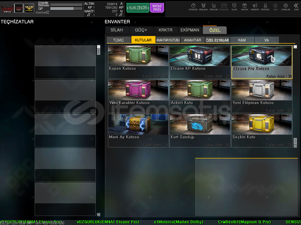Click the JT value 0

click(116, 15)
